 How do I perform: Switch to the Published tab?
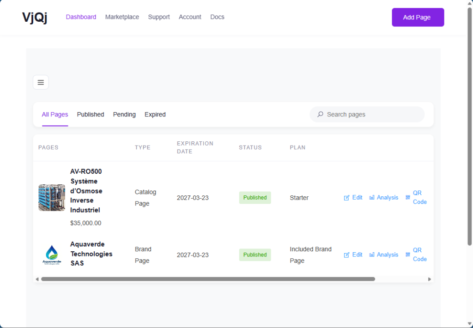click(x=91, y=115)
